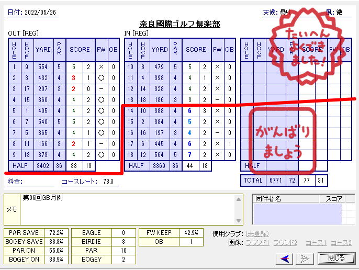This screenshot has width=359, height=270.
Task: Click the total putts 31
Action: 321,181
